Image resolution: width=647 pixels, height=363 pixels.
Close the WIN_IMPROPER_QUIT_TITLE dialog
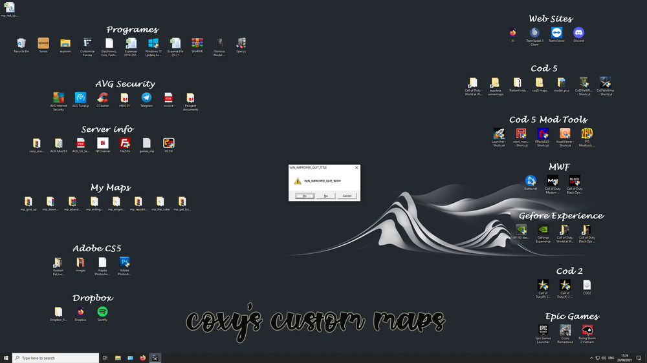coord(356,168)
